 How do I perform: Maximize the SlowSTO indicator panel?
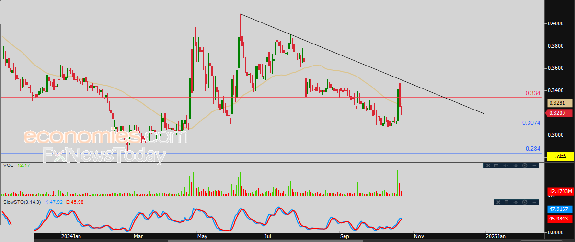(x=506, y=202)
